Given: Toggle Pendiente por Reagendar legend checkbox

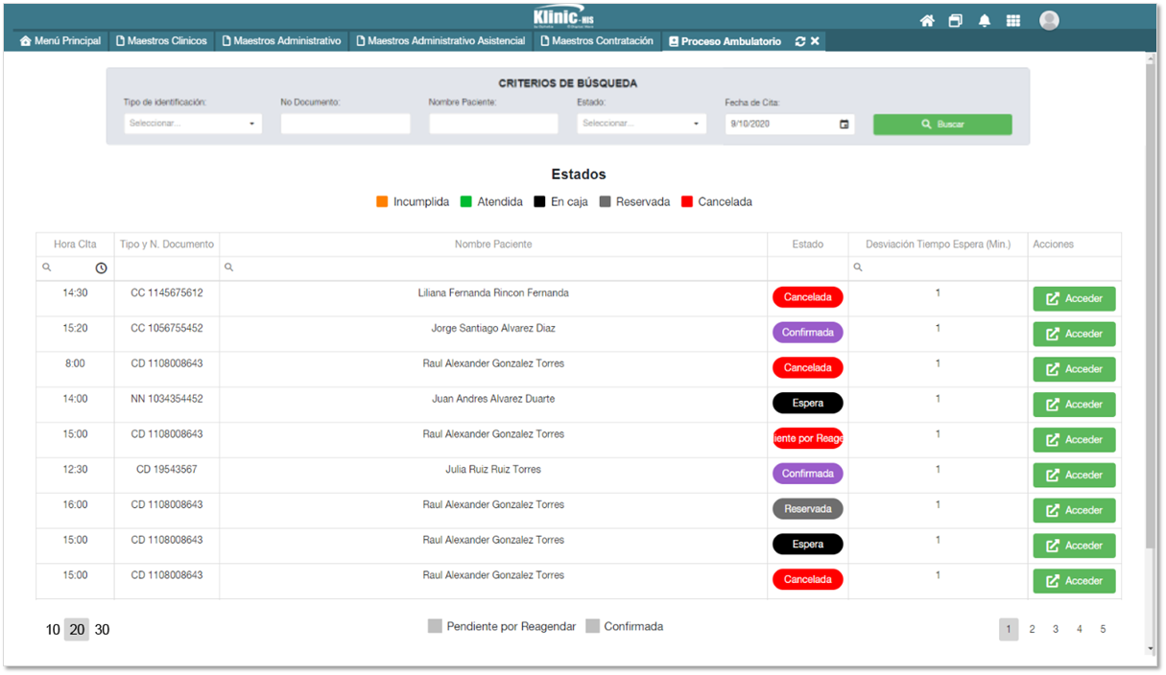Looking at the screenshot, I should coord(436,626).
